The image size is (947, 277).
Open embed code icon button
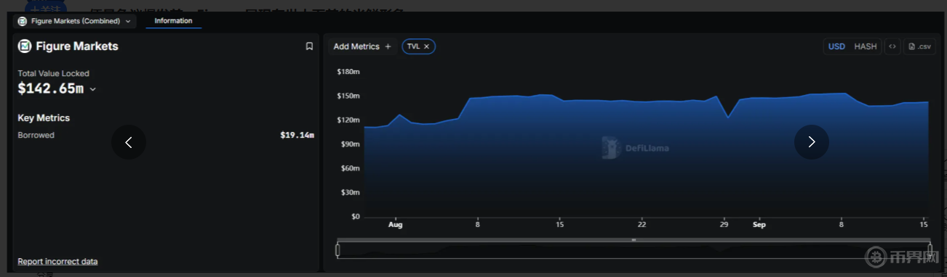[892, 46]
